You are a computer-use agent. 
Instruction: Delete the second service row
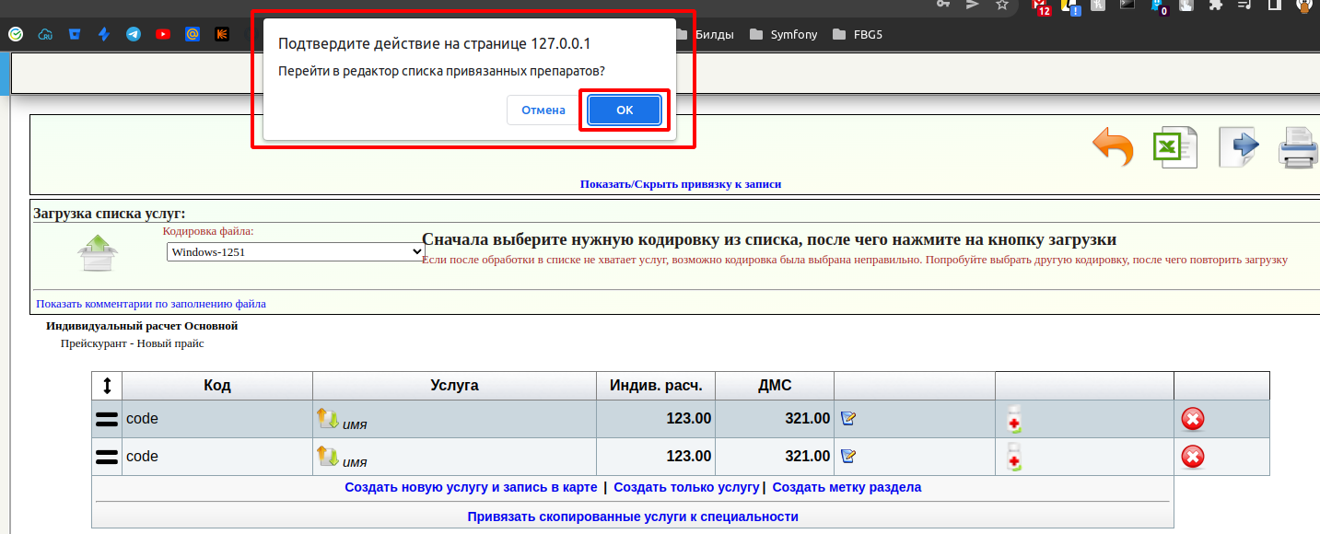[x=1192, y=457]
